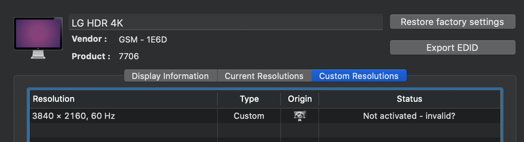The height and width of the screenshot is (142, 524).
Task: Open the Current Resolutions tab
Action: 264,76
